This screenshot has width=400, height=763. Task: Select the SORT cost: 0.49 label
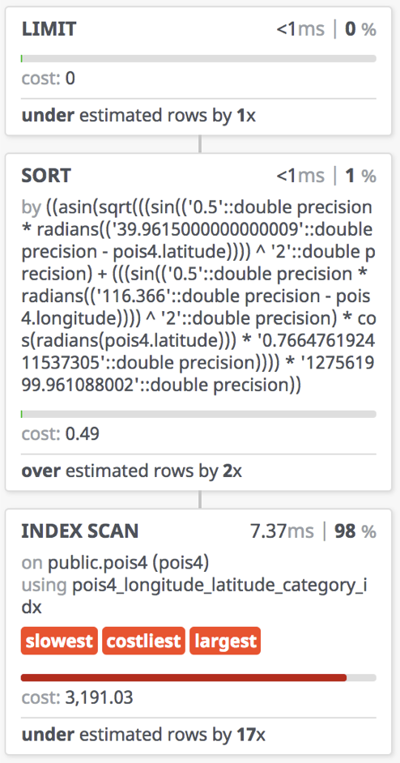[61, 433]
